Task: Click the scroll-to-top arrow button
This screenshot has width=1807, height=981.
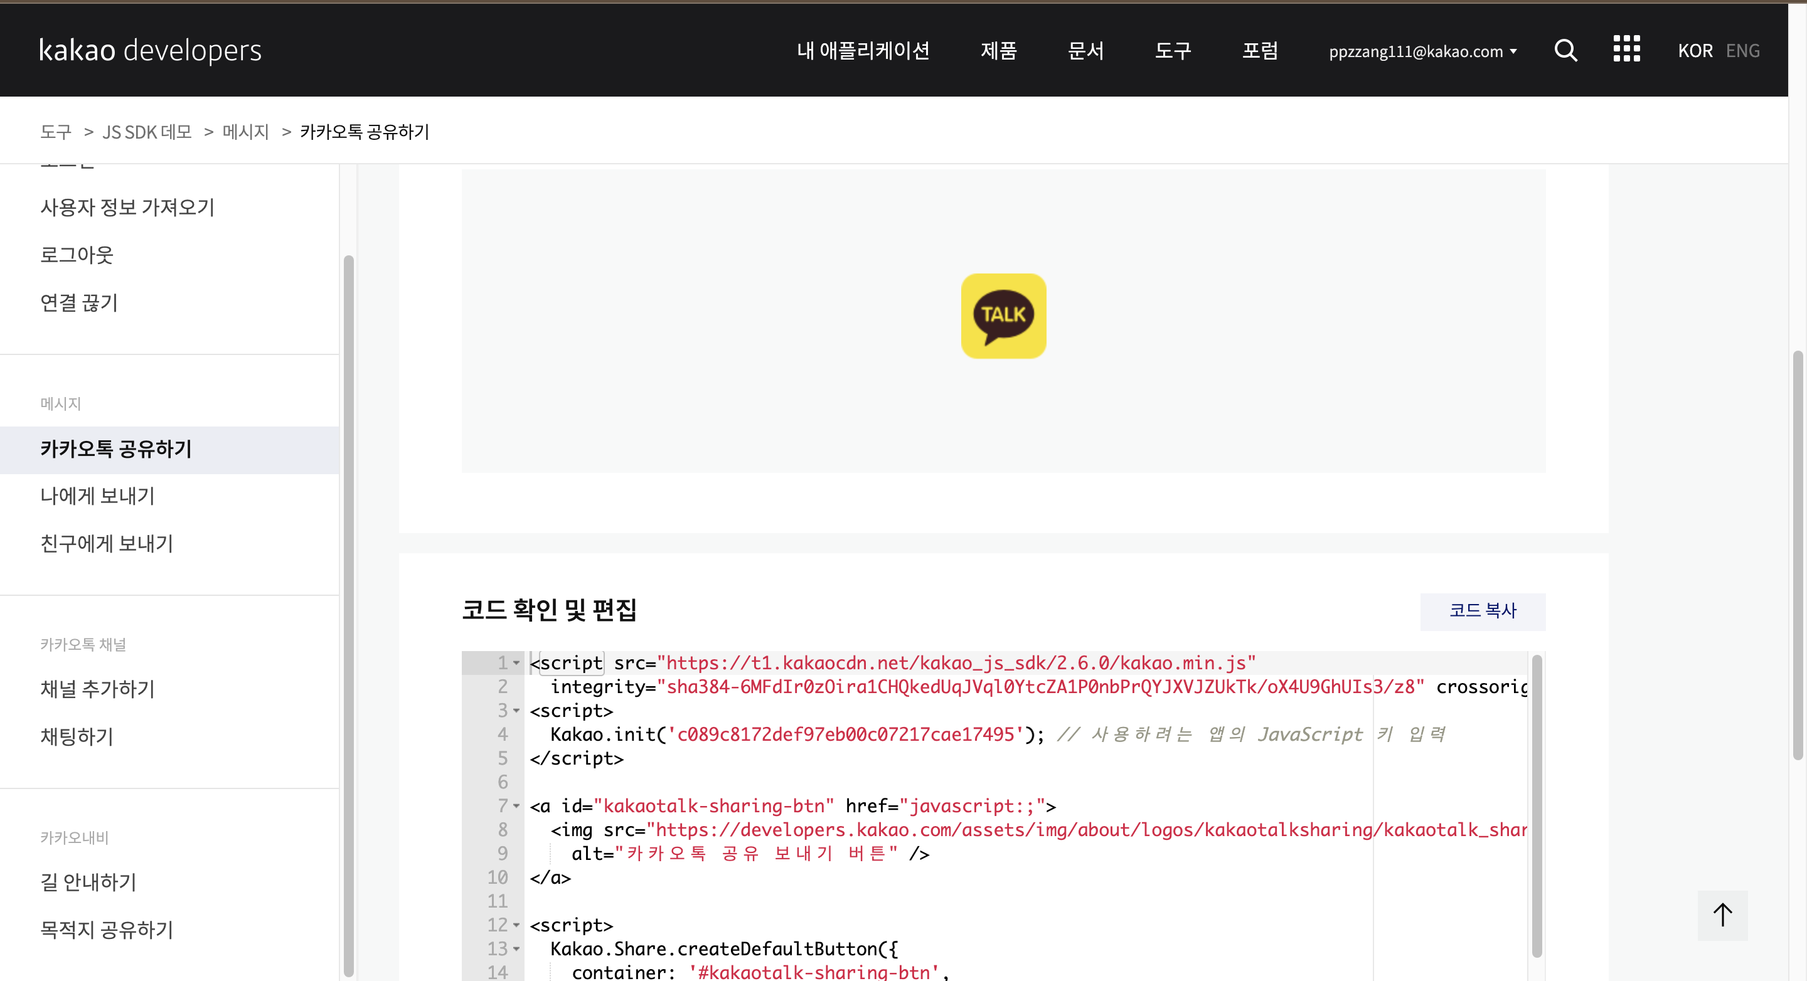Action: (1722, 915)
